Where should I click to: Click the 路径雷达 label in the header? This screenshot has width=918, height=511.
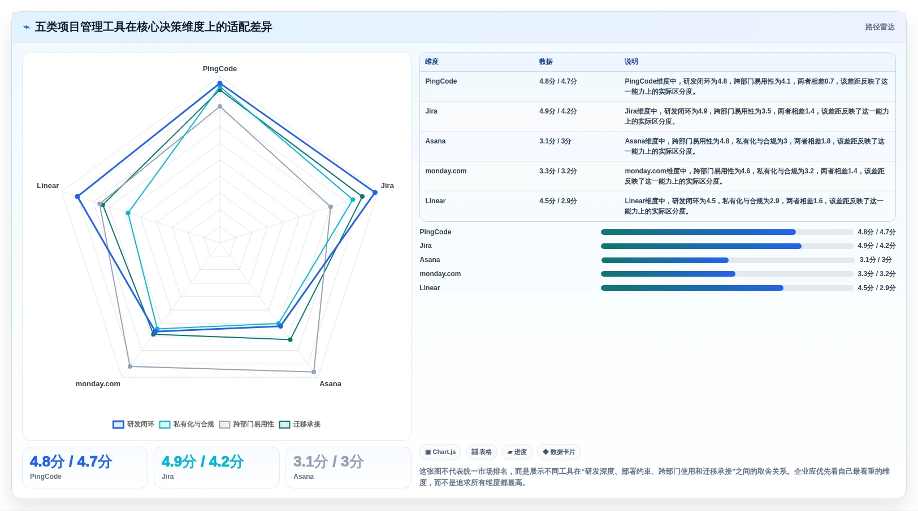point(880,27)
